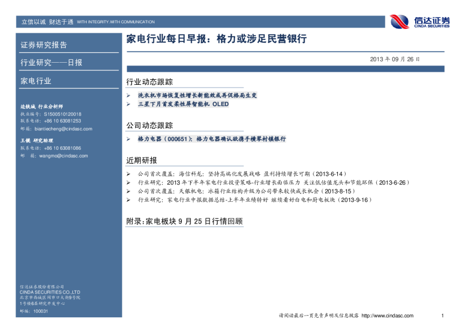Click the 行业研究——日报 sidebar label
This screenshot has height=330, width=468.
click(x=51, y=63)
